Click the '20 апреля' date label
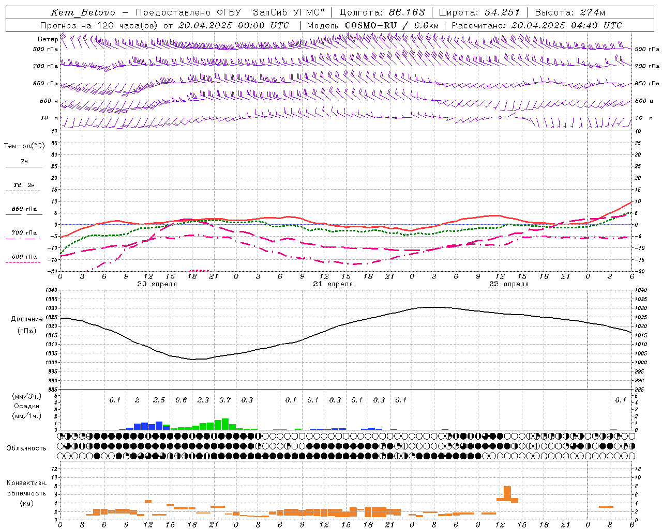The width and height of the screenshot is (662, 529). tap(157, 284)
